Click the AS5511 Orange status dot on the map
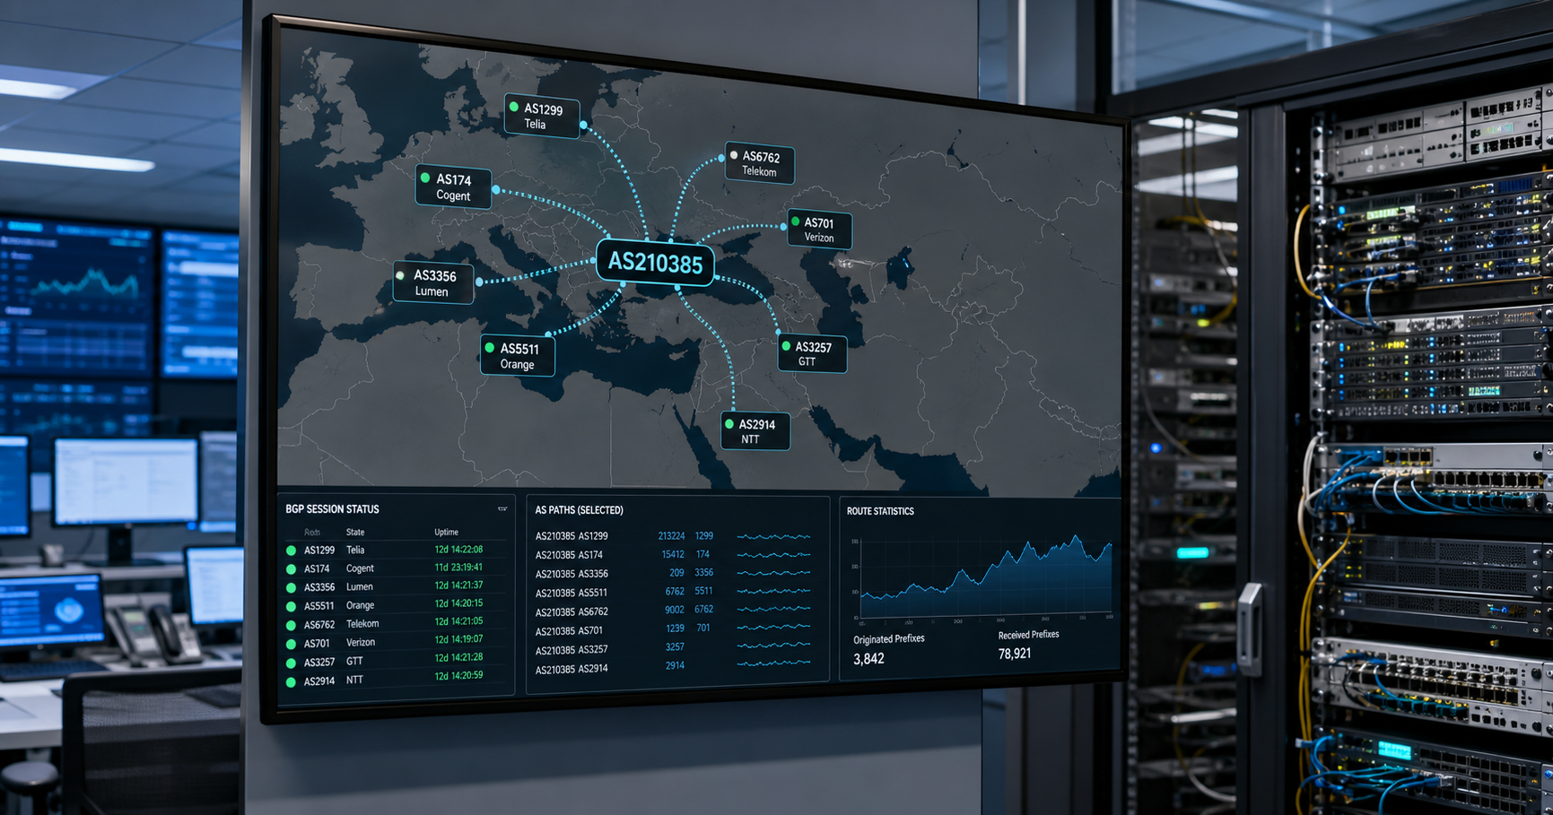The width and height of the screenshot is (1553, 815). click(489, 347)
